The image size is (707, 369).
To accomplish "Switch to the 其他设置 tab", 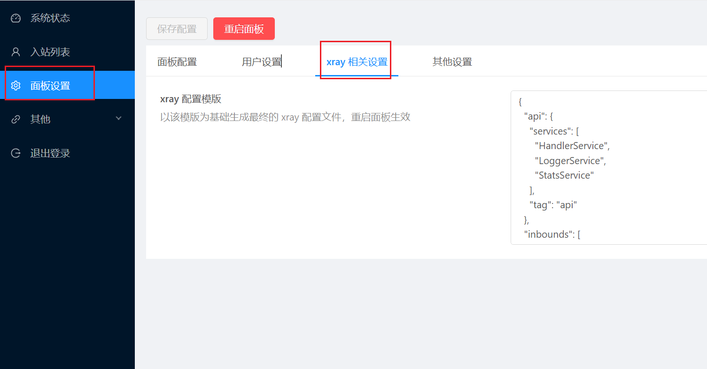I will point(452,62).
